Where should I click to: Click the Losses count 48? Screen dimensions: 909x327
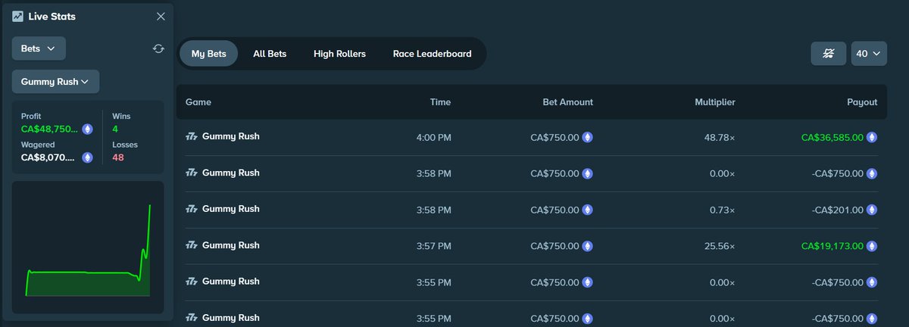[x=117, y=157]
